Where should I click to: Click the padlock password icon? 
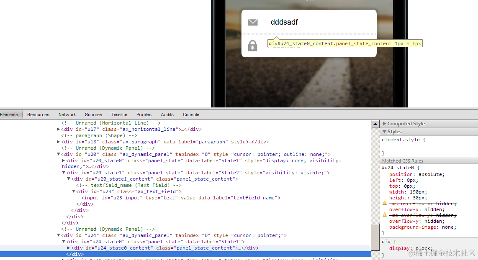click(252, 46)
